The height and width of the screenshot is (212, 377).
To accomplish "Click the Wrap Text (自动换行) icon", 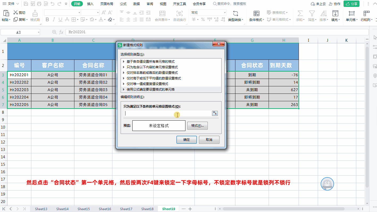I will point(180,14).
